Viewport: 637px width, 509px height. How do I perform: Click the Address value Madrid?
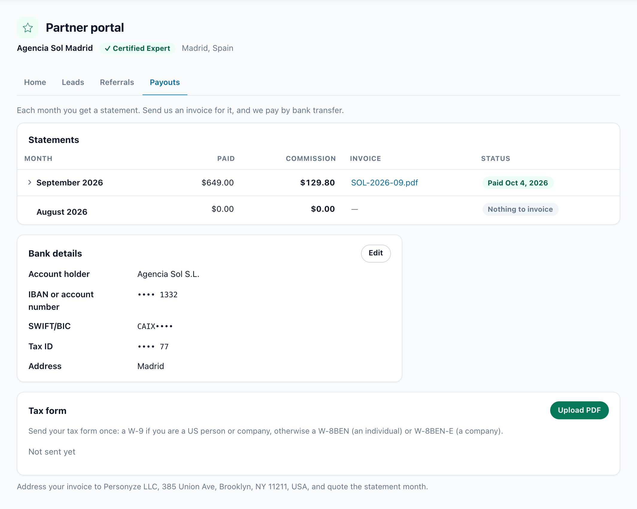click(x=151, y=366)
